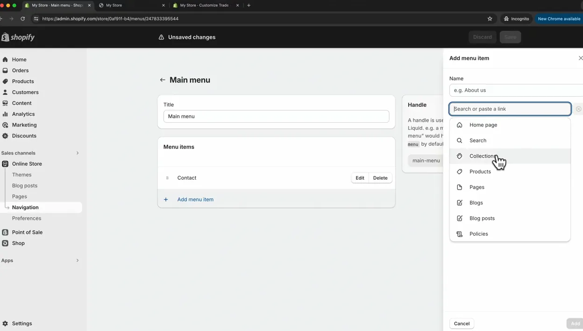Go back using the arrow beside Main menu
The width and height of the screenshot is (583, 331).
point(163,80)
